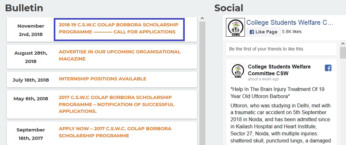Click the social feed scrollbar thumb
The image size is (346, 145).
(x=343, y=54)
